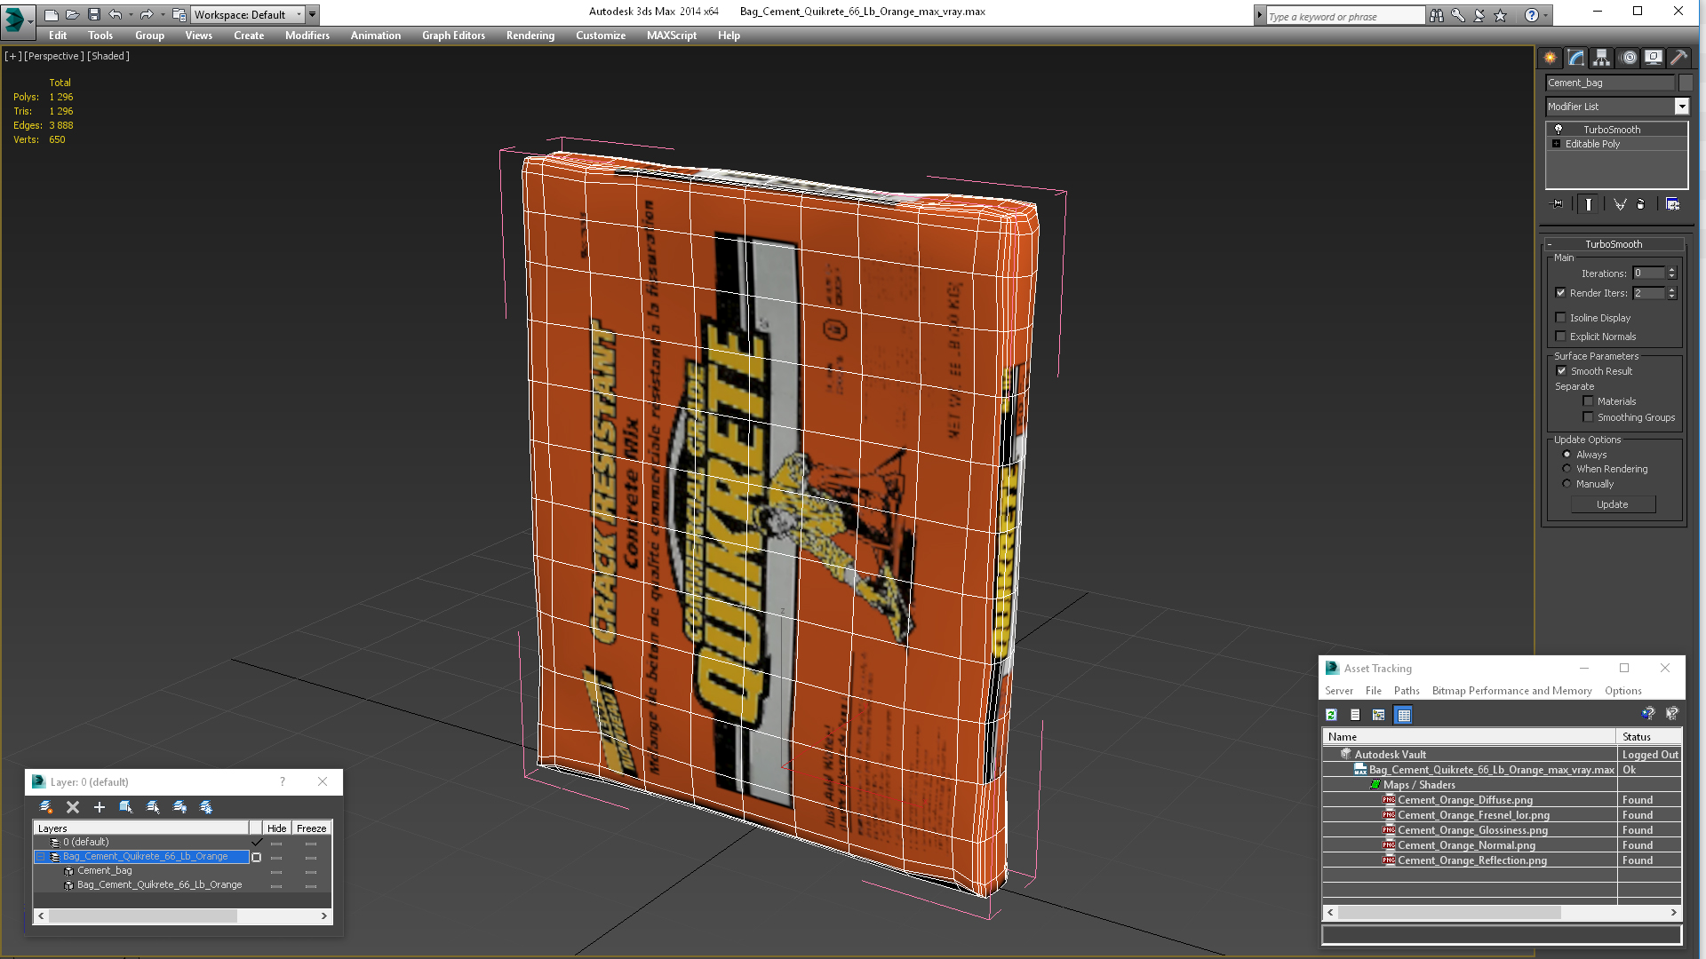Expand the Editable Poly sub-objects
The image size is (1706, 959).
click(x=1556, y=144)
